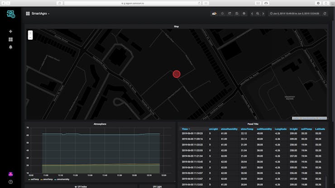The image size is (335, 188).
Task: Zoom in on the map
Action: click(x=30, y=33)
